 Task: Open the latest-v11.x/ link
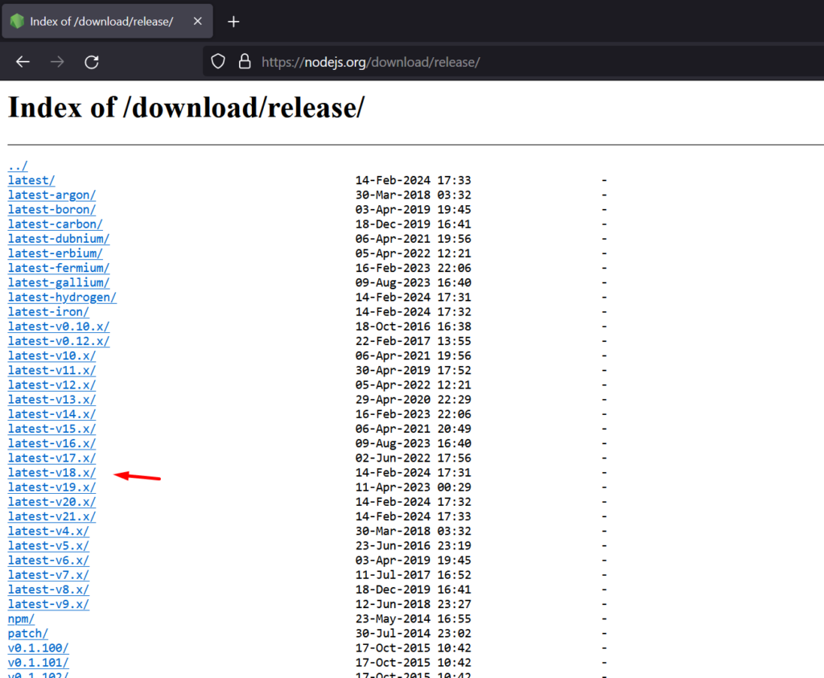click(52, 370)
